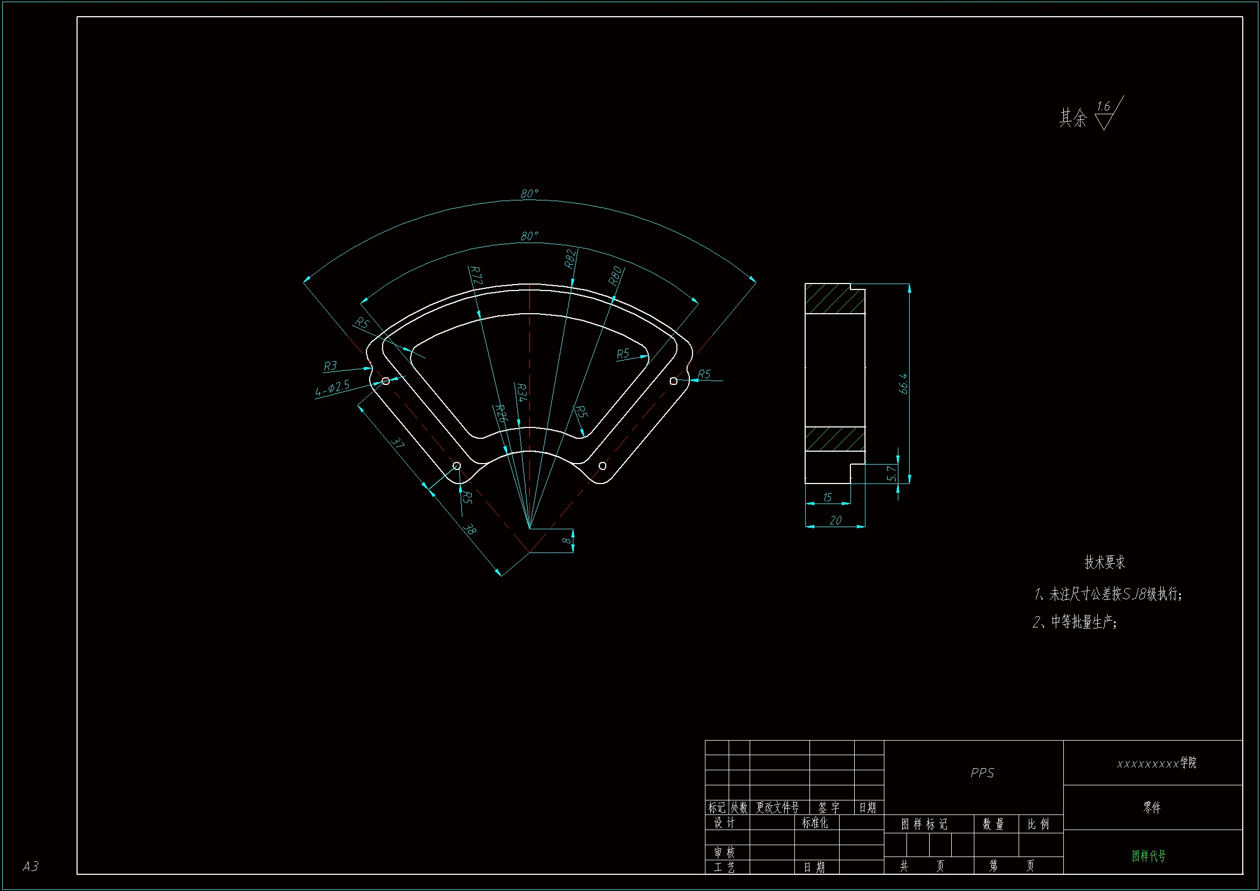Viewport: 1260px width, 891px height.
Task: Select the small hole circle at right lug
Action: pos(673,381)
